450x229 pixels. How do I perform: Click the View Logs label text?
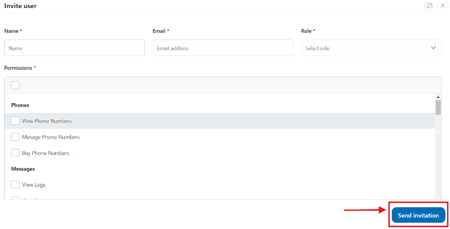33,185
